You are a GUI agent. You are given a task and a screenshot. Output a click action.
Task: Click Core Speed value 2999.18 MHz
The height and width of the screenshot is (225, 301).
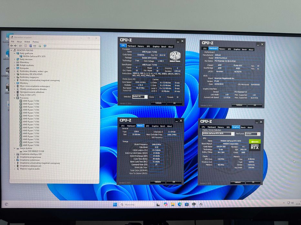click(x=140, y=82)
